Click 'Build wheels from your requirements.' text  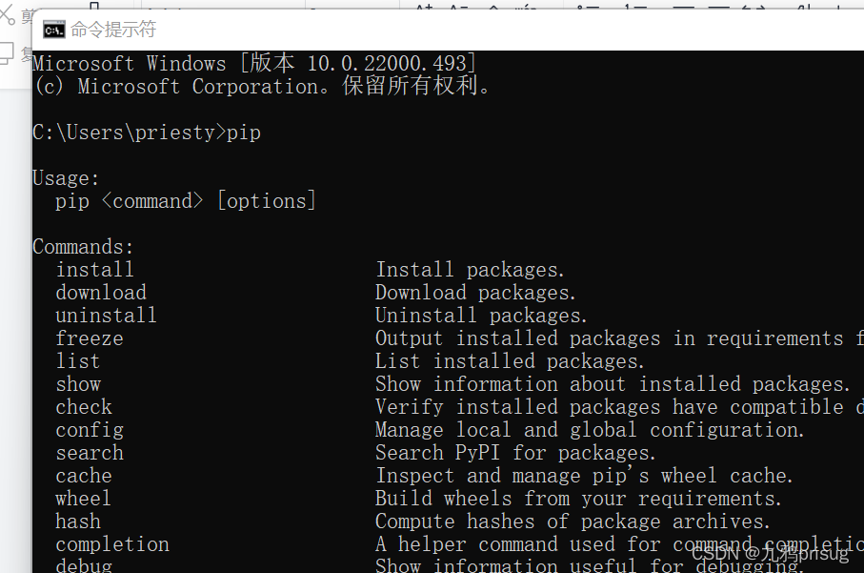click(578, 499)
